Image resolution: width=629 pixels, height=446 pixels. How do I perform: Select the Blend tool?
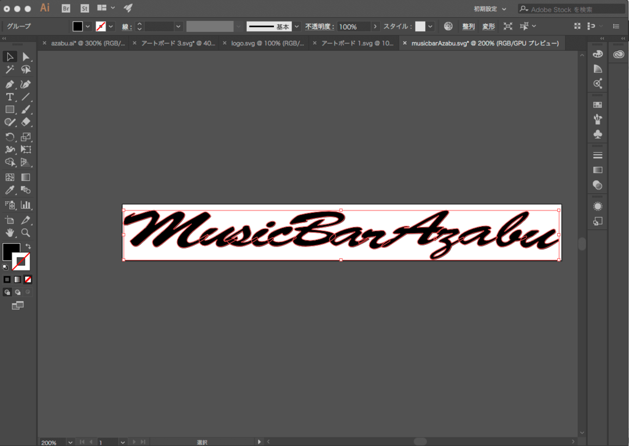(26, 190)
